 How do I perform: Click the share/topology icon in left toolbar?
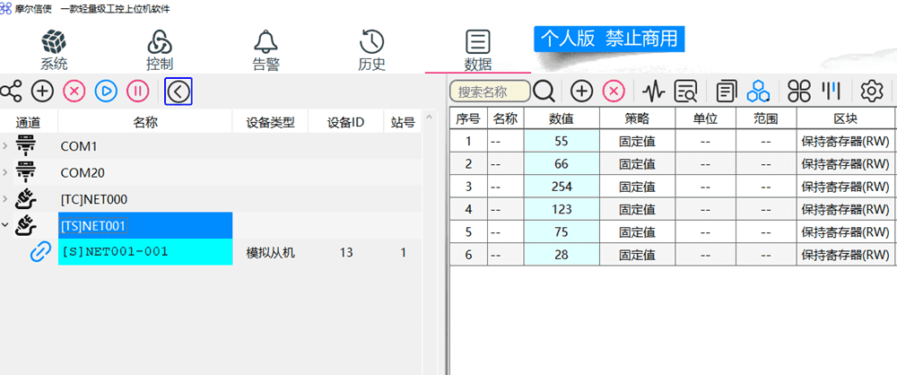[x=12, y=91]
